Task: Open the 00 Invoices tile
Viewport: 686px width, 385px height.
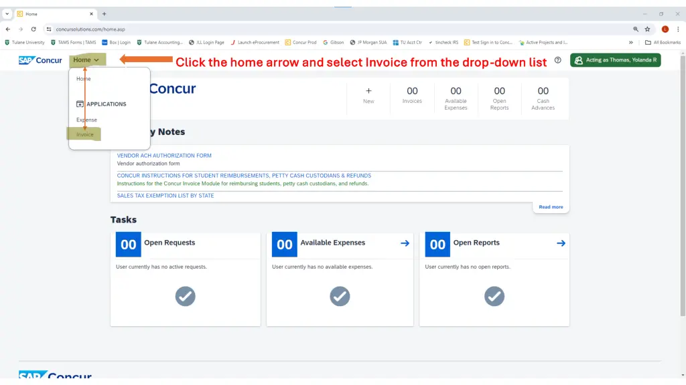Action: coord(412,96)
